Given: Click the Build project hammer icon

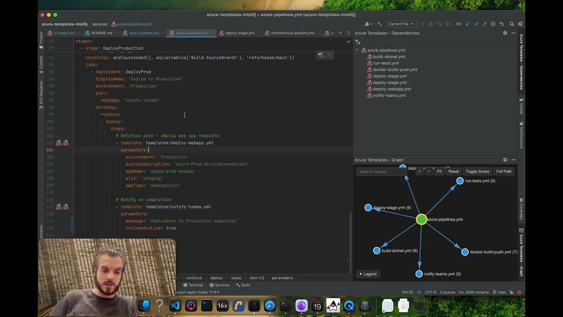Looking at the screenshot, I should click(x=380, y=24).
